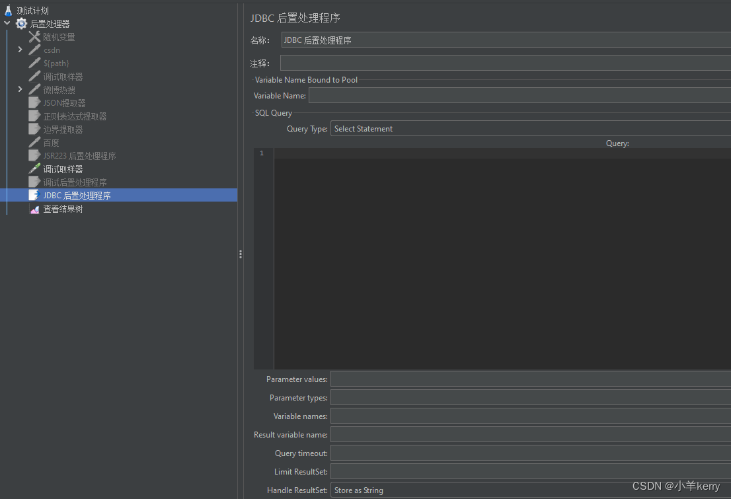
Task: Click the enabled 调试取样器 green pipette icon
Action: 34,169
